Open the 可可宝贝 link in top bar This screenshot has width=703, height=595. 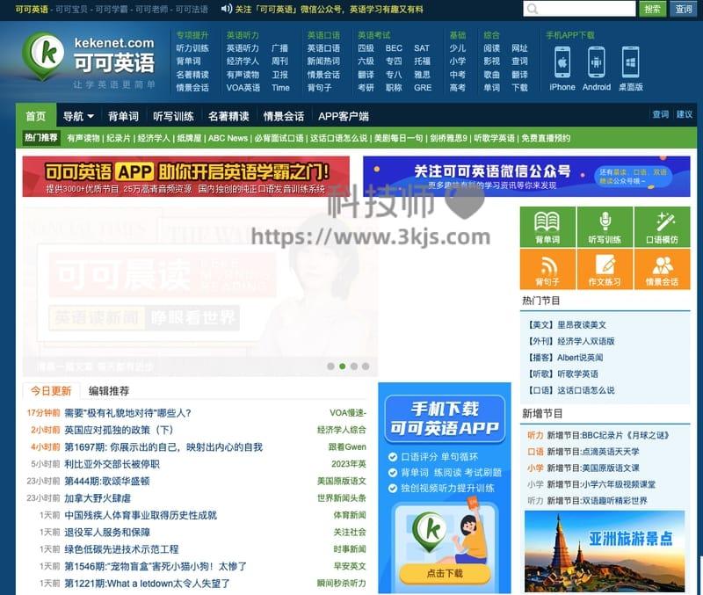point(72,9)
